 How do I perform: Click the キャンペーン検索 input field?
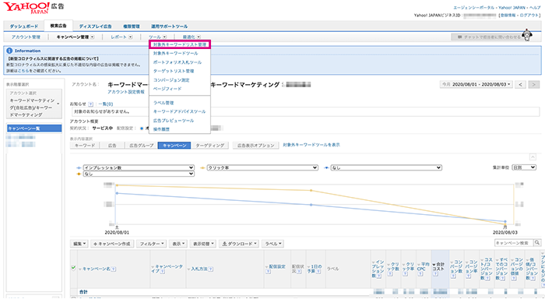(x=515, y=243)
